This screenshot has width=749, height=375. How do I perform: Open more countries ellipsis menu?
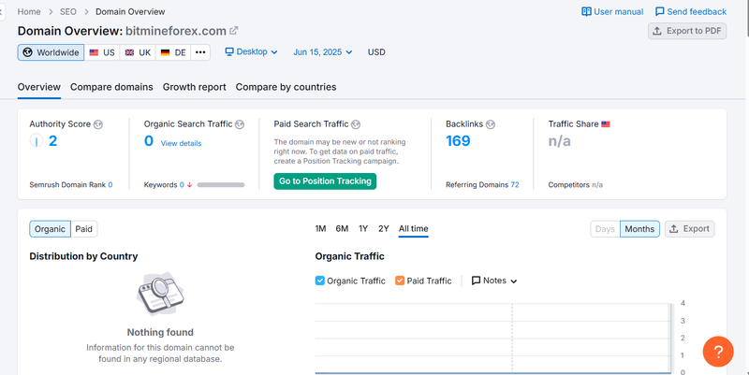tap(200, 52)
